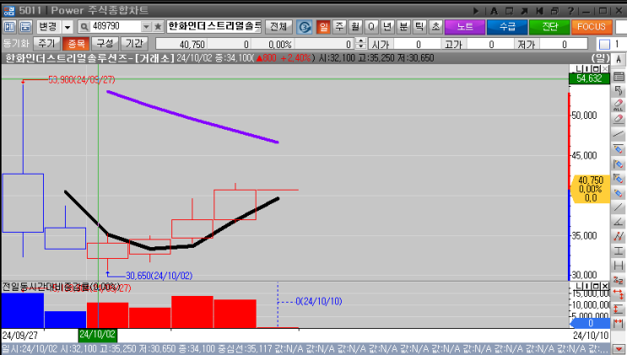This screenshot has height=355, width=627.
Task: Toggle the checkbox beside the number 1
Action: tap(604, 44)
